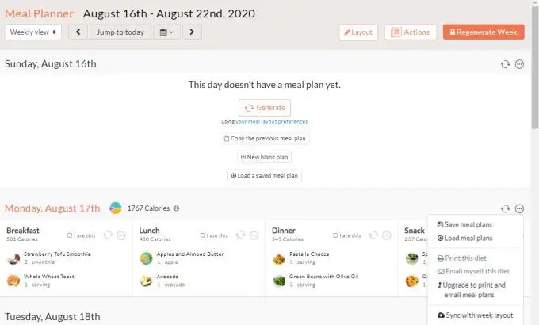Click Monday's macro pie chart circle
Viewport: 539px width, 325px height.
pyautogui.click(x=116, y=208)
